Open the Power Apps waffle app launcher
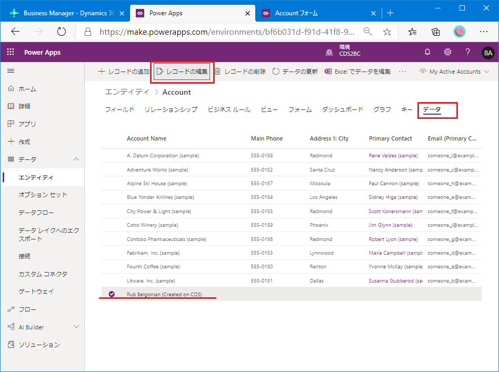This screenshot has width=499, height=372. (x=11, y=52)
